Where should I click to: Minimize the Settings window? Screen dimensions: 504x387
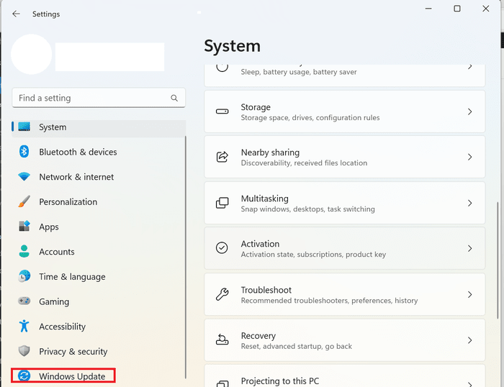pos(428,9)
